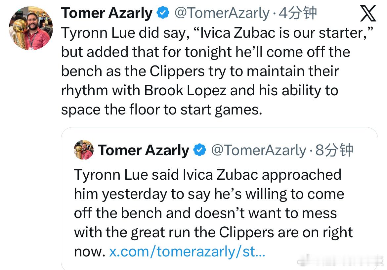Open Tomer Azarly's large profile photo
The height and width of the screenshot is (270, 387).
[30, 28]
